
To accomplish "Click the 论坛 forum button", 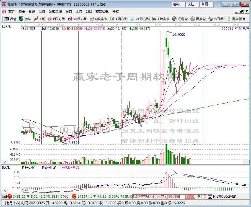I will point(193,4).
